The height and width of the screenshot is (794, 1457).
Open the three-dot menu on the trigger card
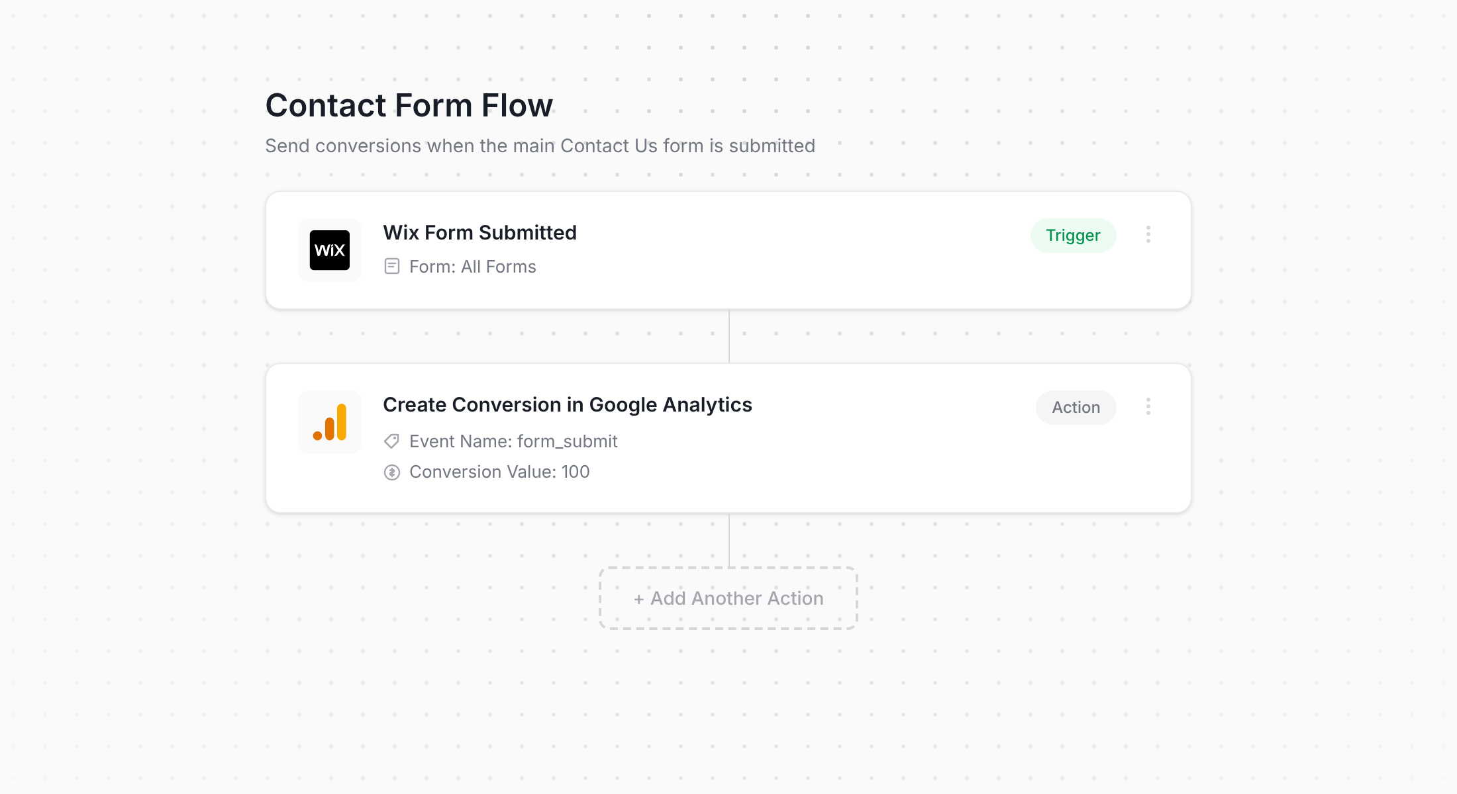[1148, 235]
